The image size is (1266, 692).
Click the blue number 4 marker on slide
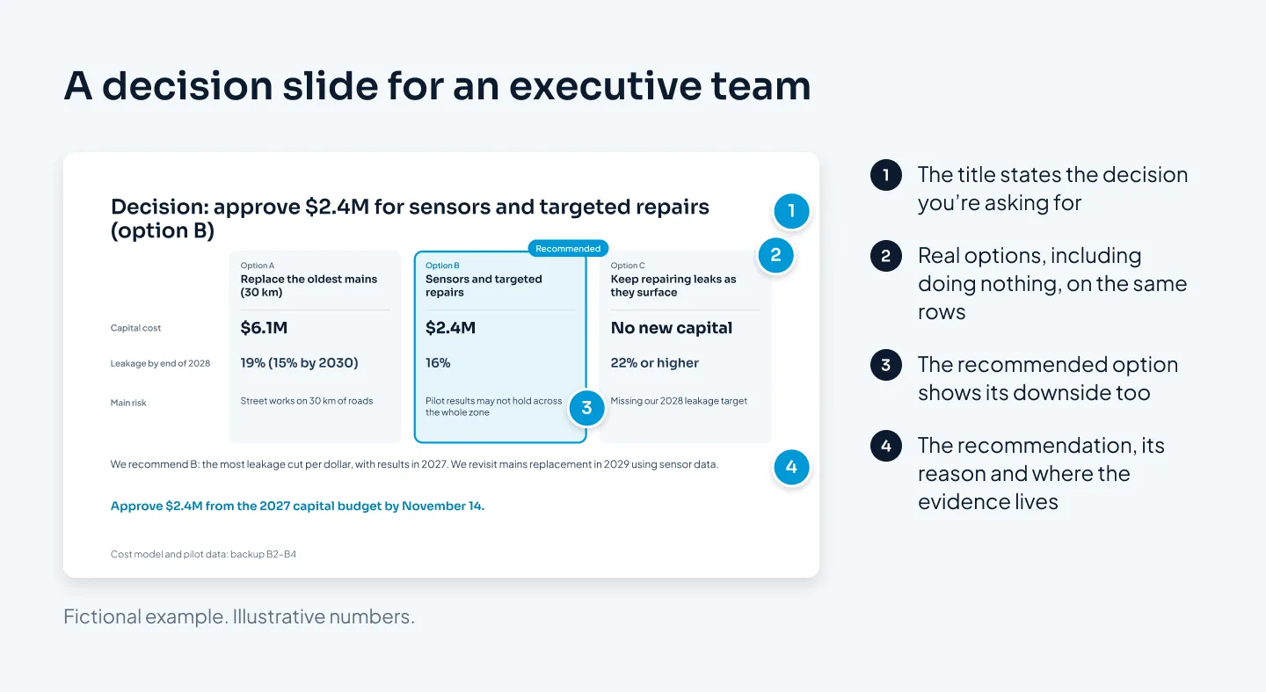click(791, 467)
